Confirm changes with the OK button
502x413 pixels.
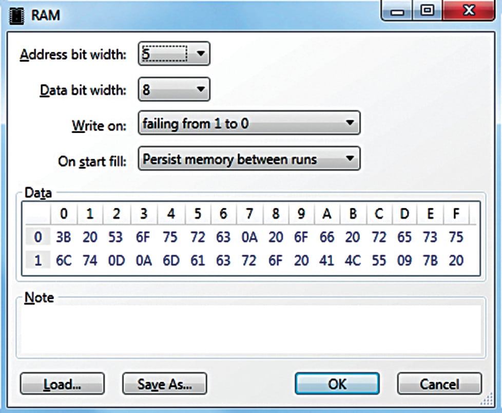tap(337, 384)
